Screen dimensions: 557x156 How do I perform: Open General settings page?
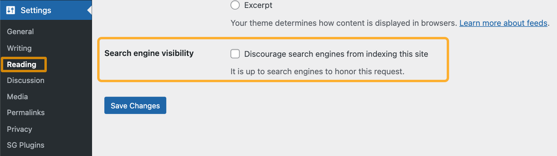20,32
